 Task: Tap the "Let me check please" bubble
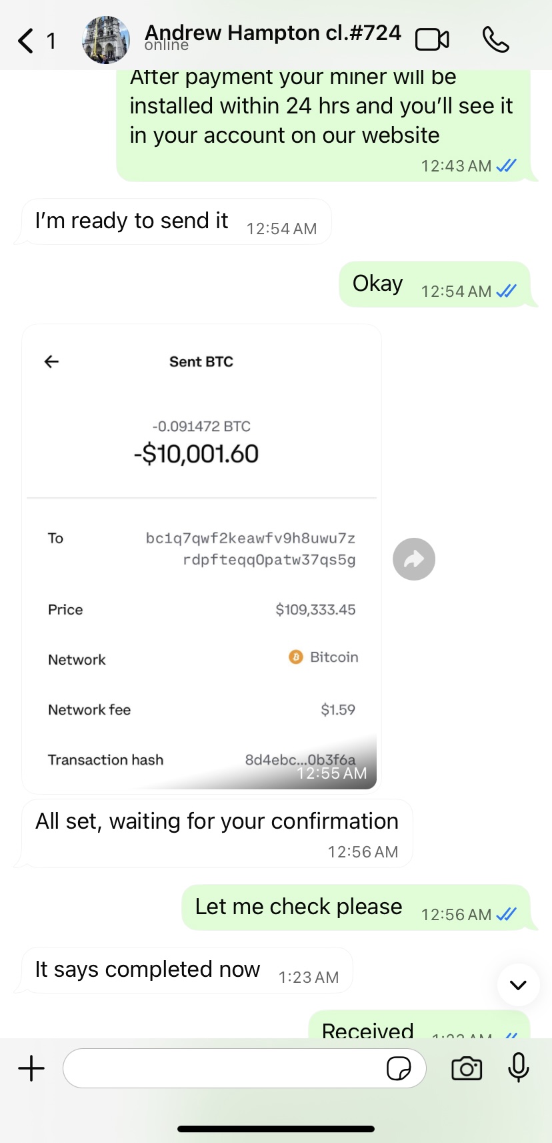click(355, 907)
